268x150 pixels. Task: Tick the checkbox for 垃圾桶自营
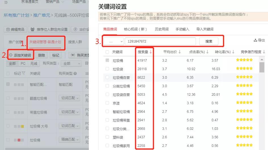pyautogui.click(x=107, y=77)
